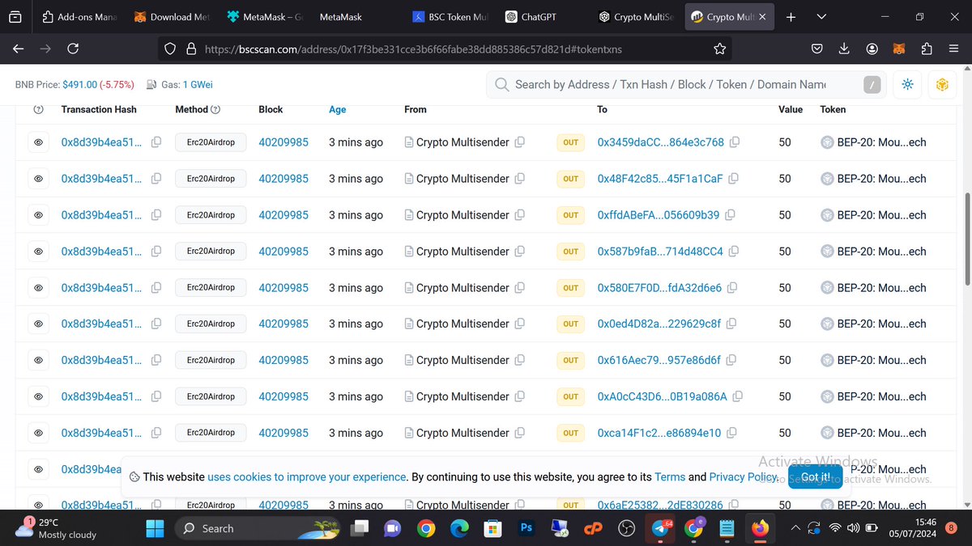Open Firefox downloads panel

pos(845,49)
